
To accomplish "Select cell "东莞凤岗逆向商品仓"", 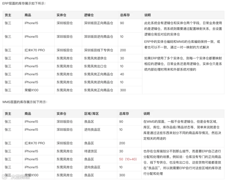I will (98, 82).
